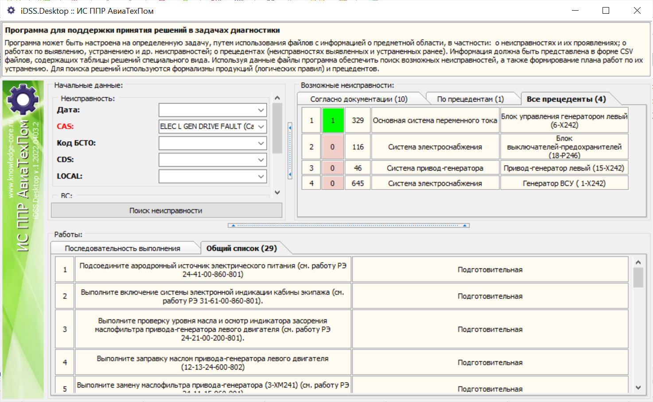Click the vertical splitter collapse handle
Screen dimensions: 653x402
pos(290,151)
